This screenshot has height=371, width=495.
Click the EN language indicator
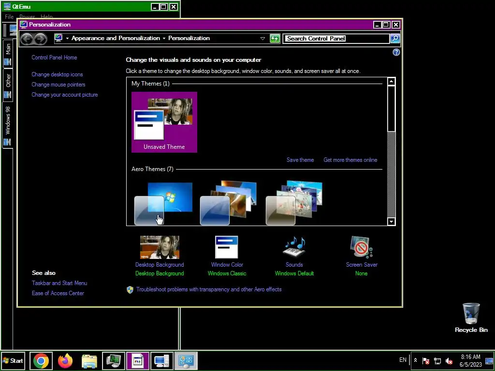tap(403, 360)
